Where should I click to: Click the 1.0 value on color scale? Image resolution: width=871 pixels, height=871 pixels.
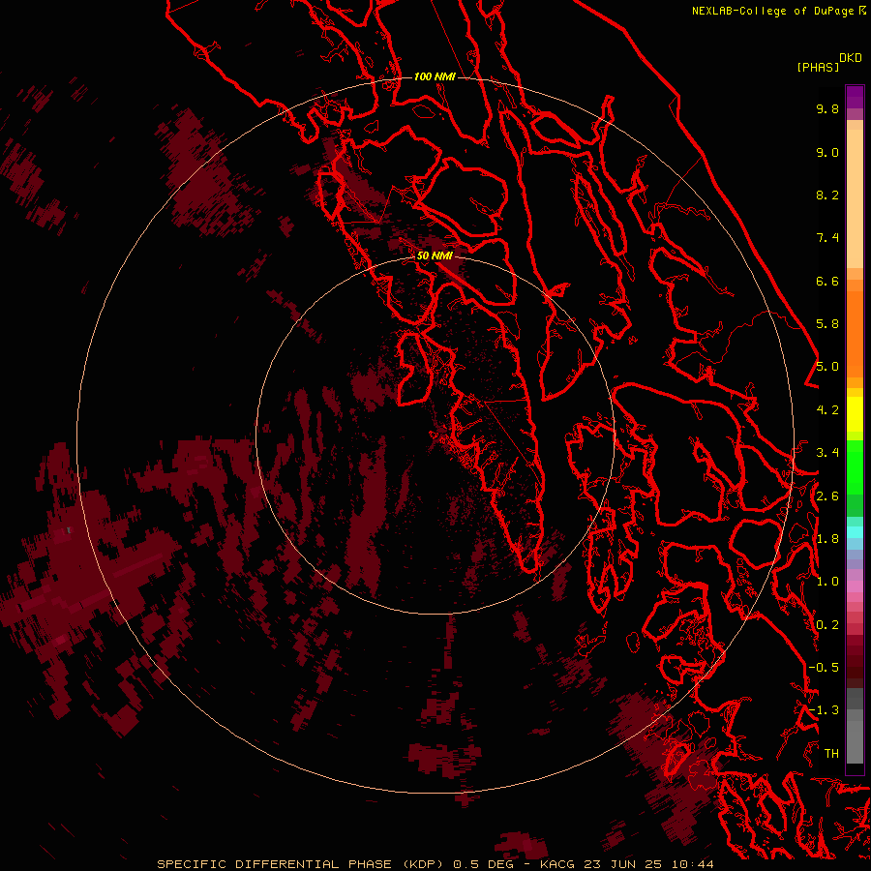tap(827, 582)
